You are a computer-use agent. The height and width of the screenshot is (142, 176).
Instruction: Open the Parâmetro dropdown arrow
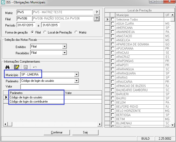[x=76, y=80]
